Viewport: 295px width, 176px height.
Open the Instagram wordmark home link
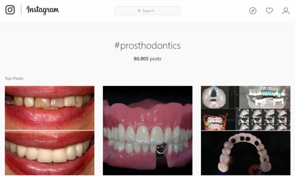[43, 10]
